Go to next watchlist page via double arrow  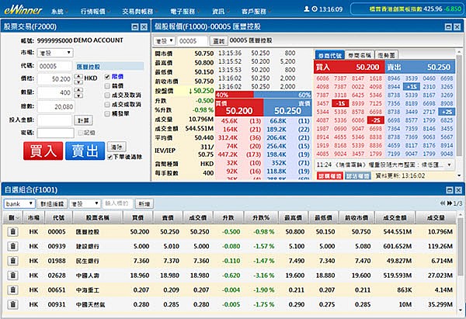coord(450,203)
